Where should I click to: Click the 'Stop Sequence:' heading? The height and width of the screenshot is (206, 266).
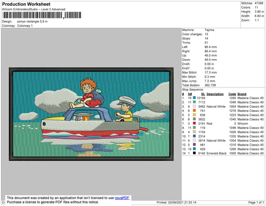click(x=192, y=90)
